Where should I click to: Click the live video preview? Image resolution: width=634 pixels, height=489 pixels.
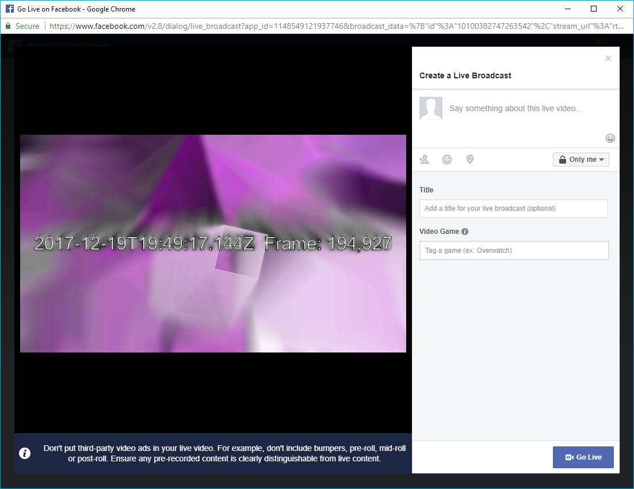point(213,244)
